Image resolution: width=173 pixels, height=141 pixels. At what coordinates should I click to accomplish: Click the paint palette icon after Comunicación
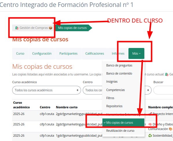pos(170,129)
